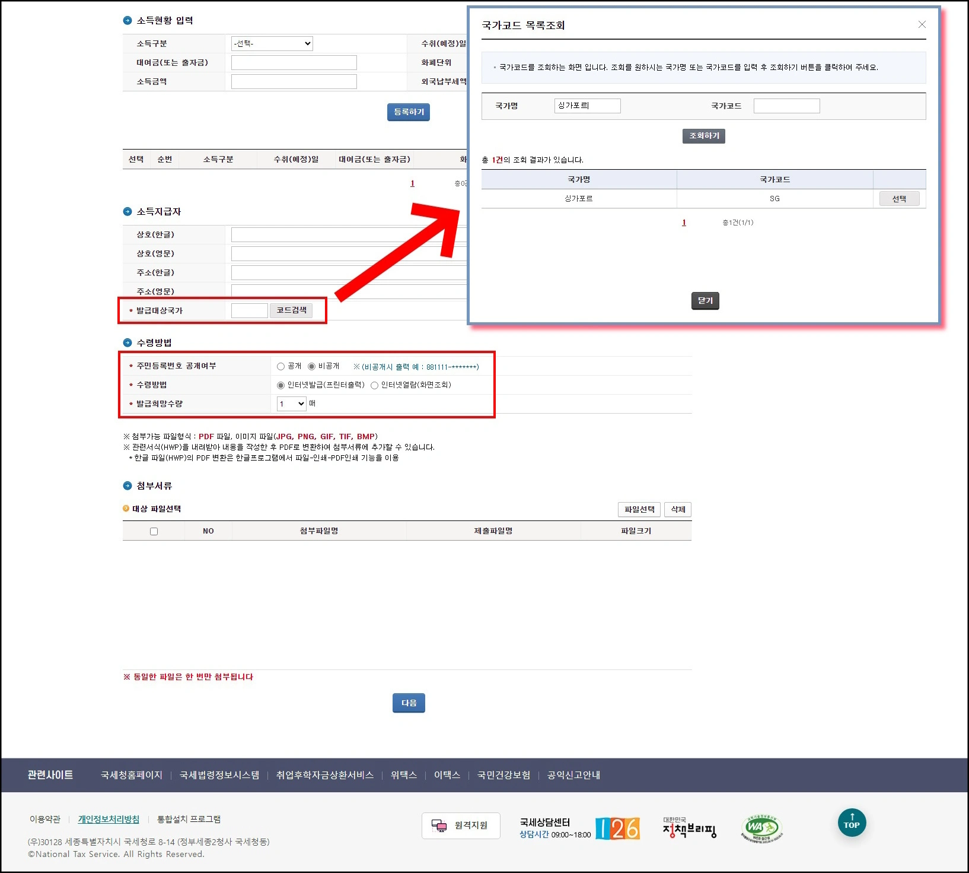This screenshot has height=873, width=969.
Task: Click the 삭제 button for attachments
Action: 678,509
